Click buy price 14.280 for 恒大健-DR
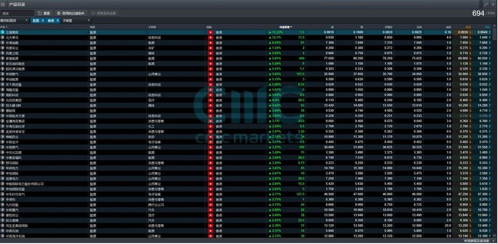The width and height of the screenshot is (498, 244). (x=482, y=105)
